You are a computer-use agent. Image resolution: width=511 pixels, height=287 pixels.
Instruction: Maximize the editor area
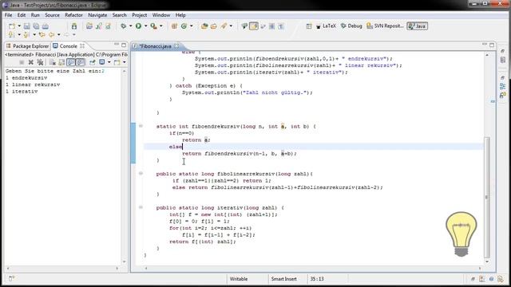(x=492, y=45)
